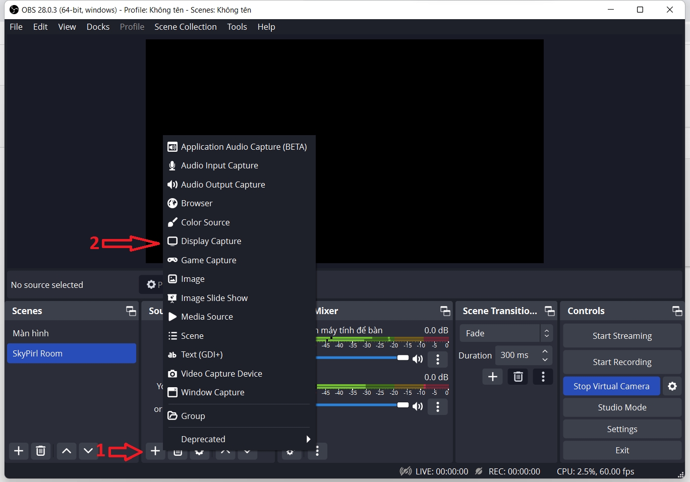Click the remove scene trash icon

[x=41, y=451]
